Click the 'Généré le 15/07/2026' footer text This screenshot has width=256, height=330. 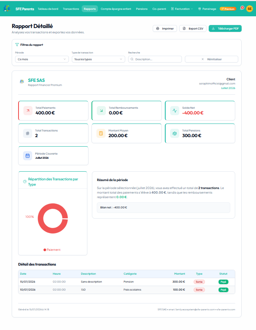coord(34,310)
